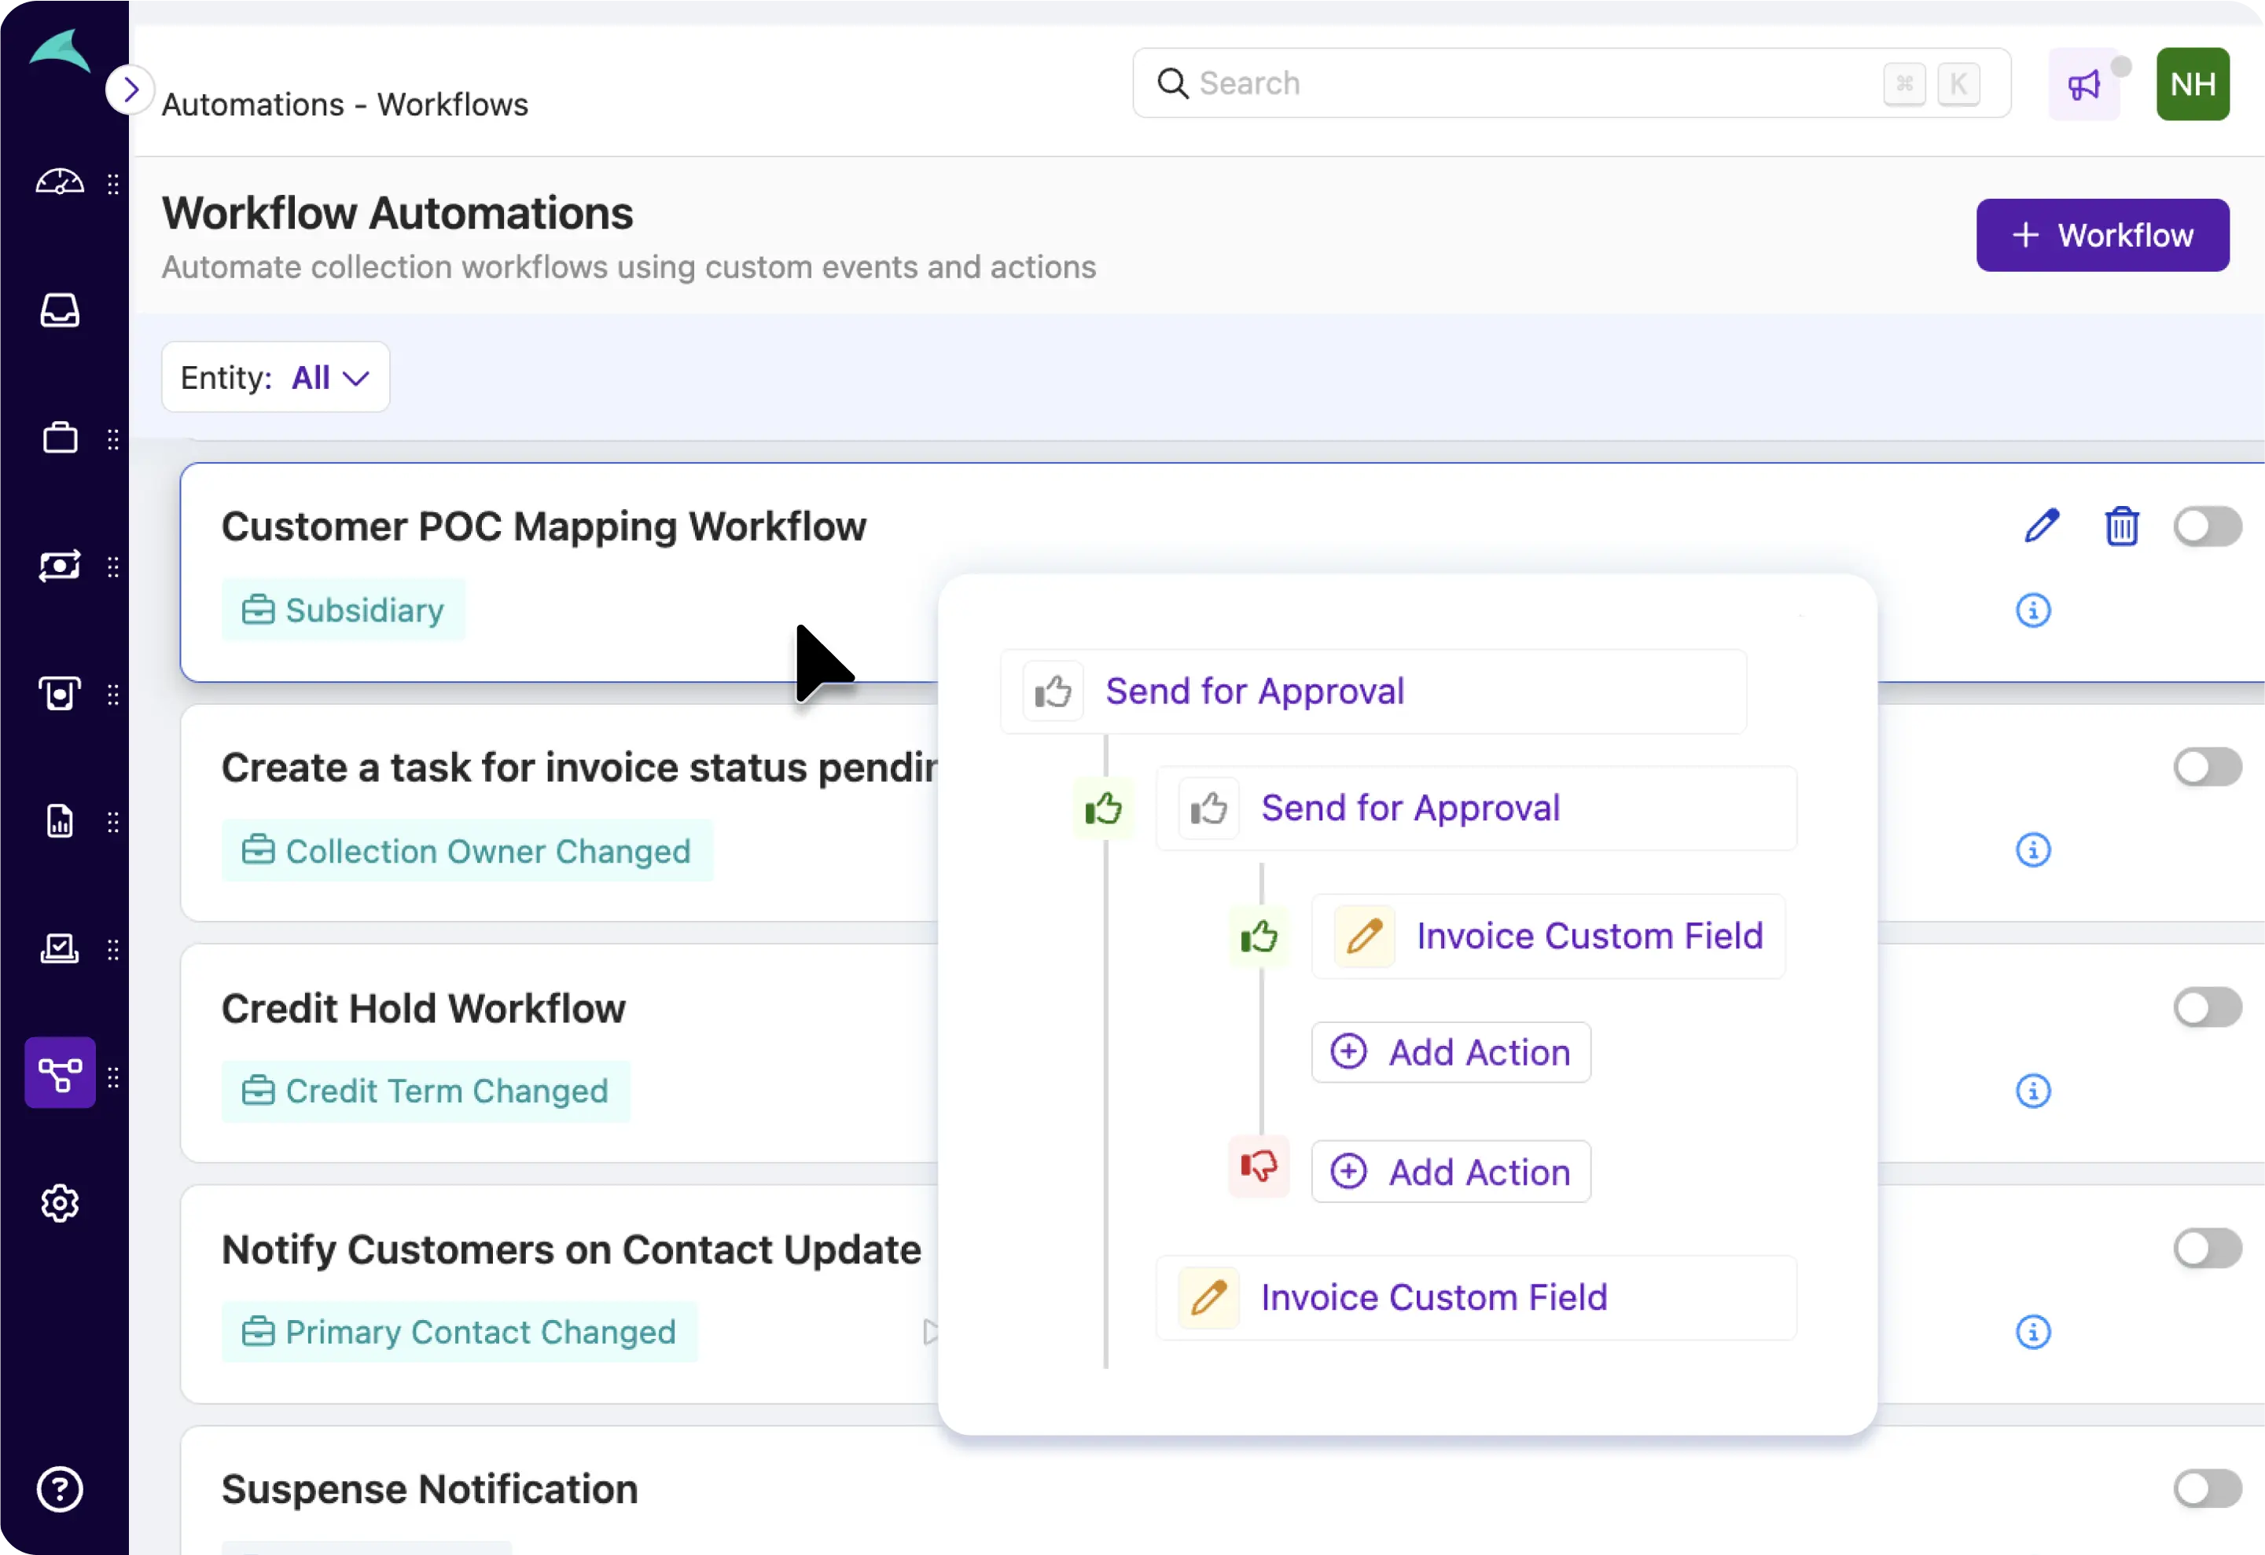
Task: Open the sidebar icon below the cash icon
Action: 60,694
